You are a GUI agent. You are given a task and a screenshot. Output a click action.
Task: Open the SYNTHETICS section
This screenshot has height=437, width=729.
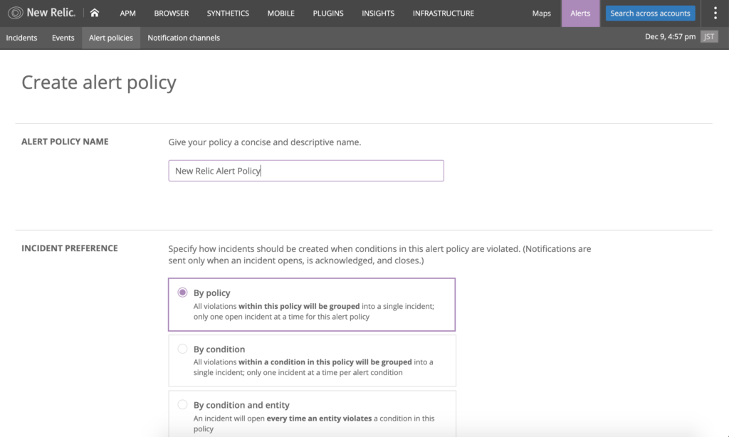pyautogui.click(x=228, y=14)
